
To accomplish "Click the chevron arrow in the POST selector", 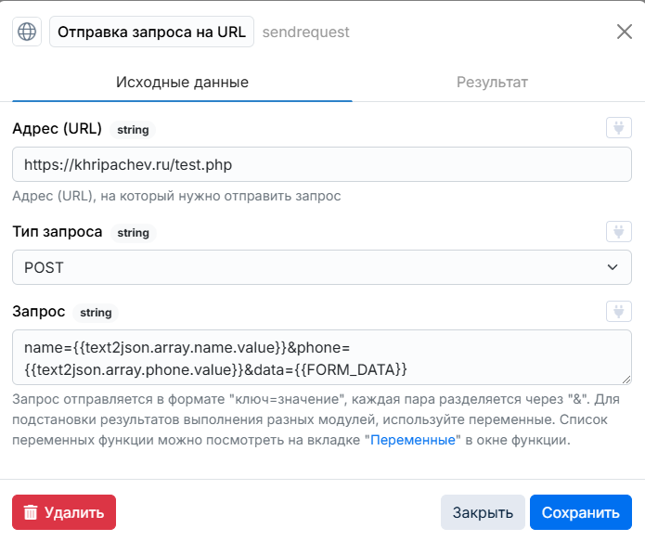I will point(613,267).
